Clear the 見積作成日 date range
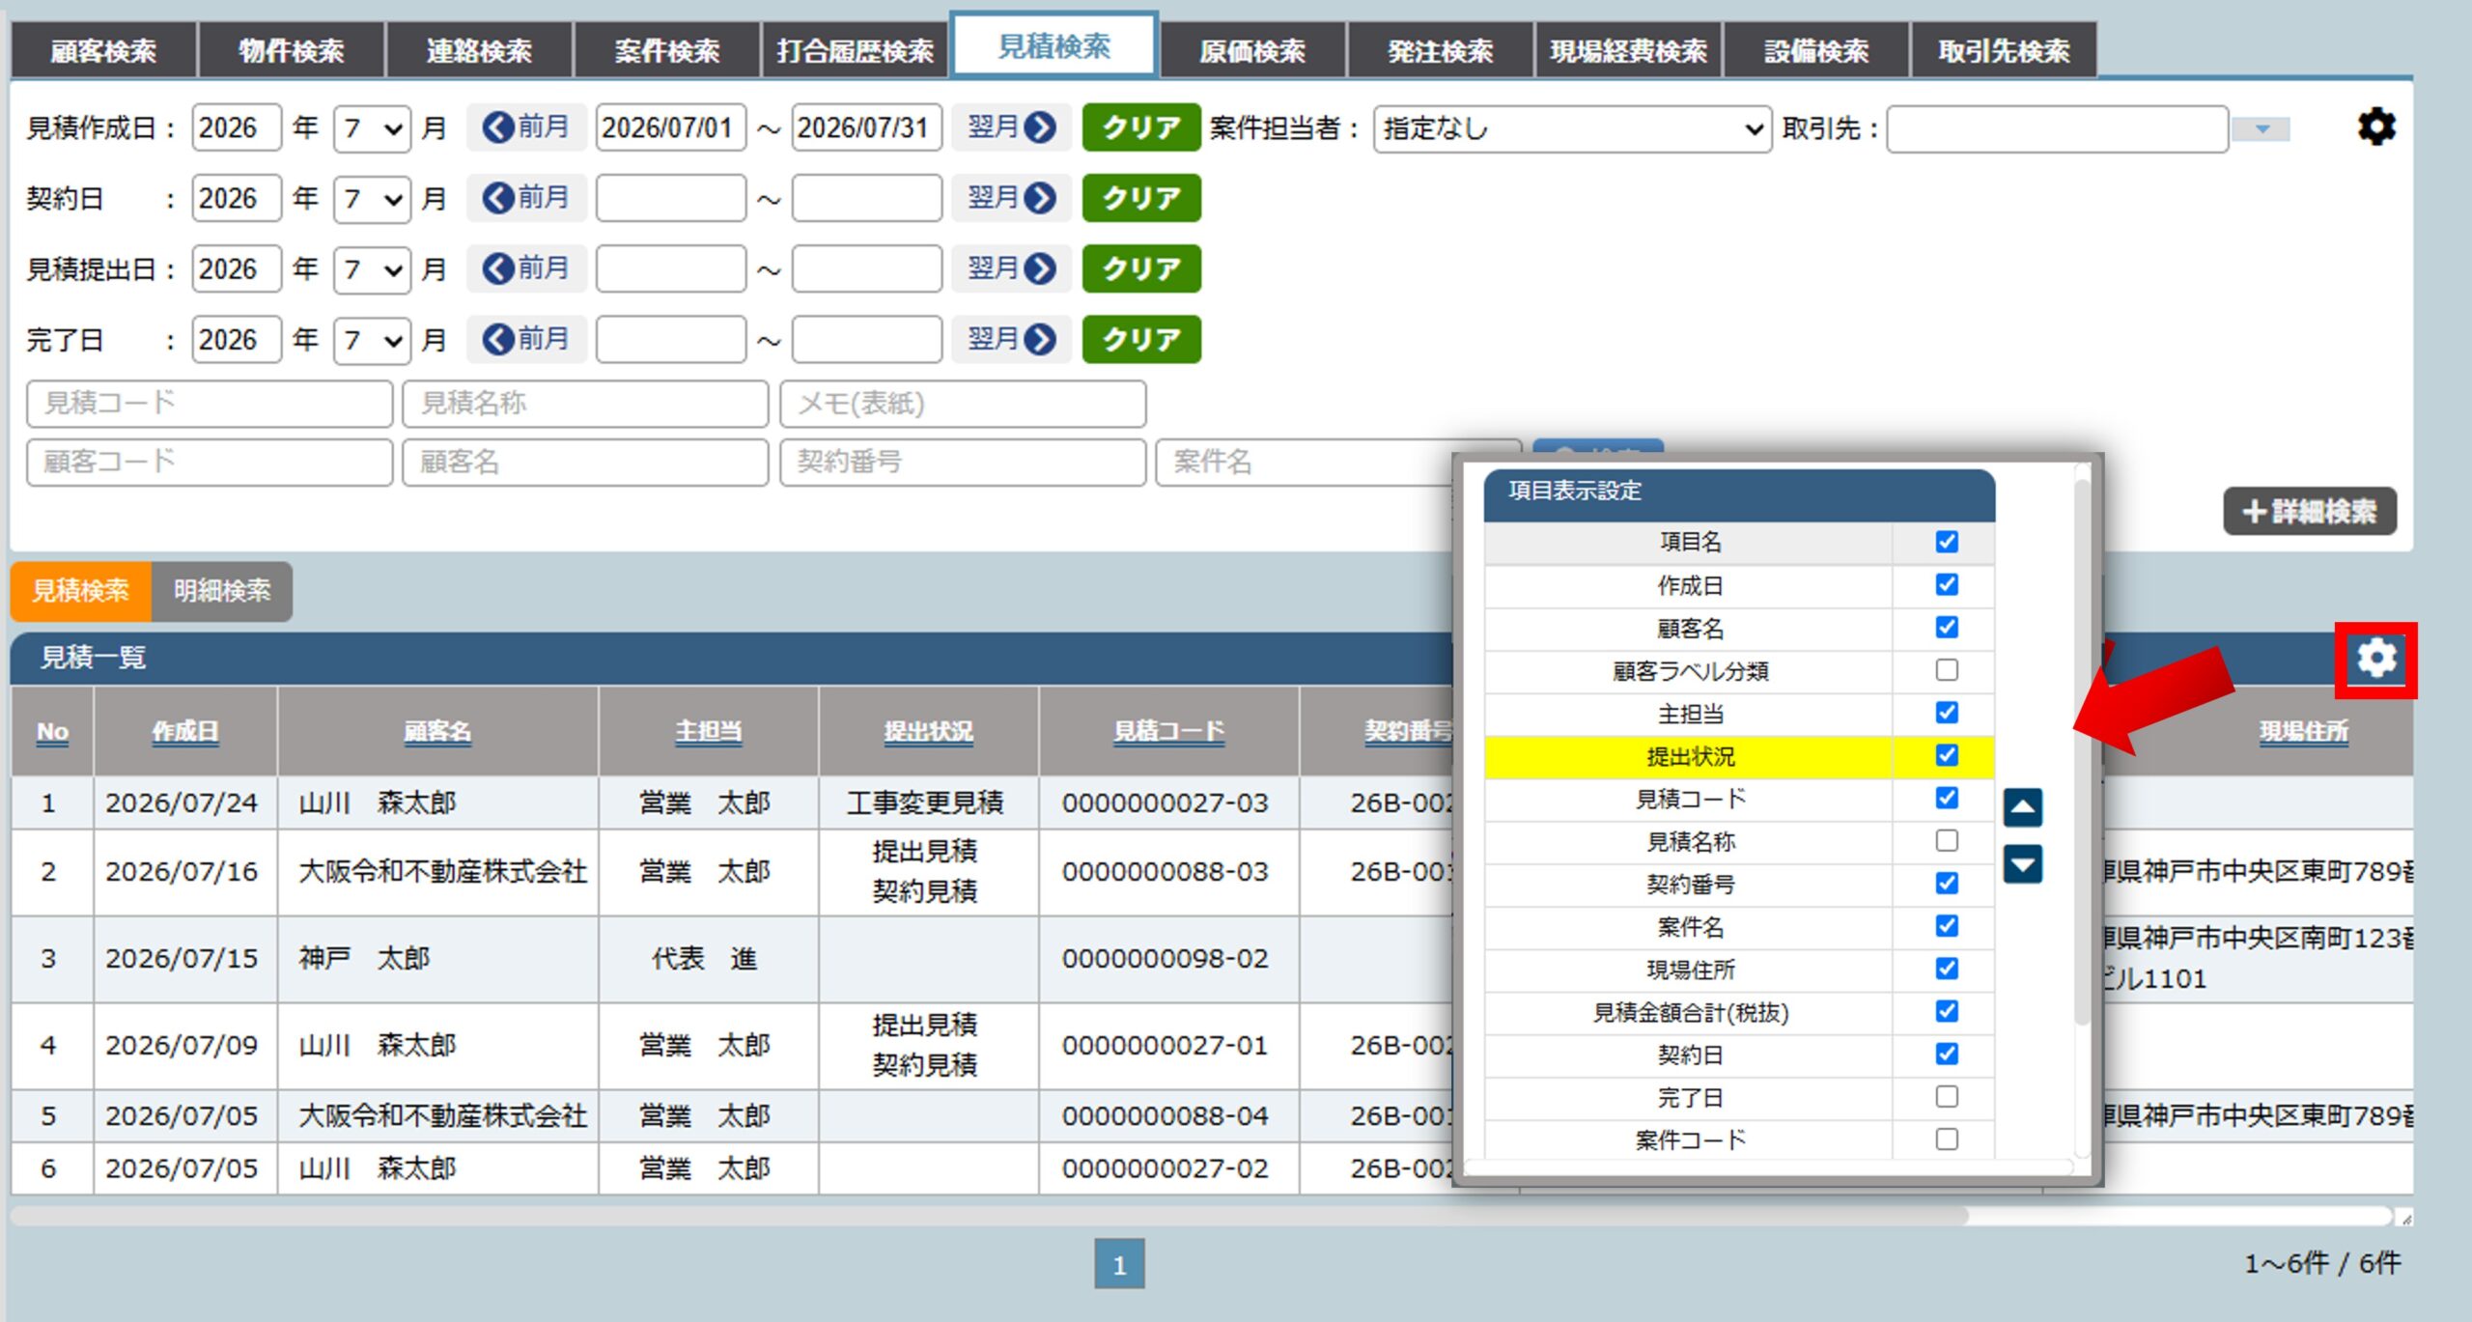This screenshot has width=2472, height=1322. 1141,127
